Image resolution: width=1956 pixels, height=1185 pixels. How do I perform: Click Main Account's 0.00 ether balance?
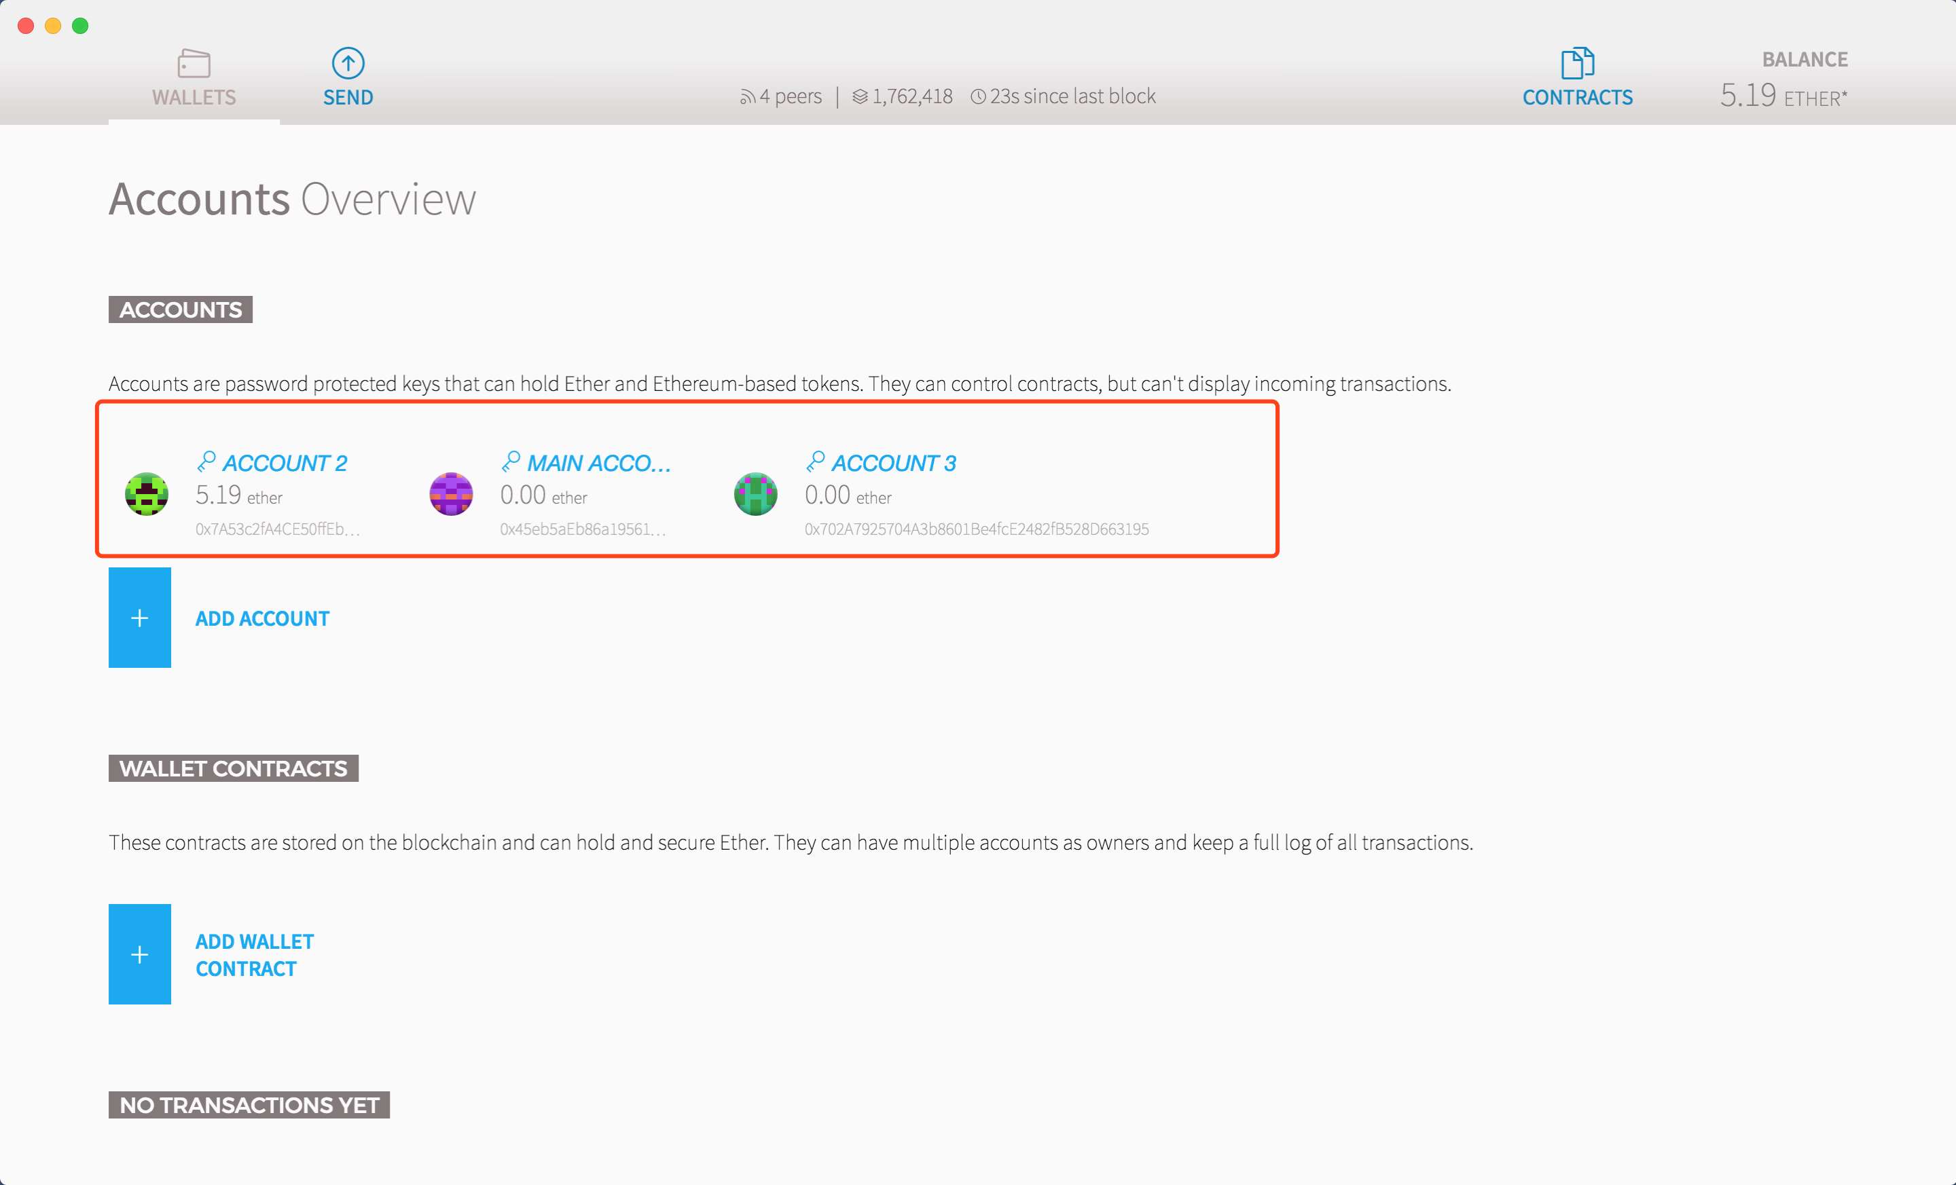[x=543, y=495]
